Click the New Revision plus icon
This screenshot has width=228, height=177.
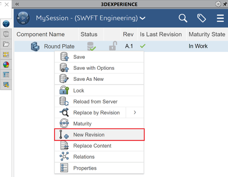[64, 135]
